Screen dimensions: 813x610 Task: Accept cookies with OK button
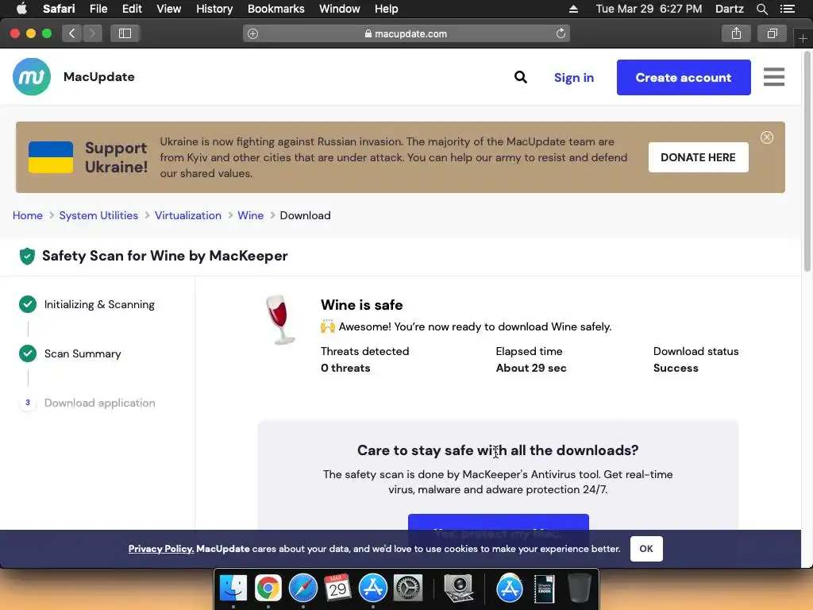[646, 549]
